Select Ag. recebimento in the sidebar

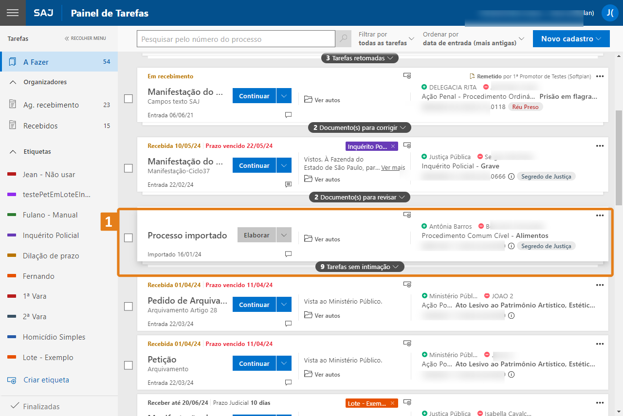51,105
